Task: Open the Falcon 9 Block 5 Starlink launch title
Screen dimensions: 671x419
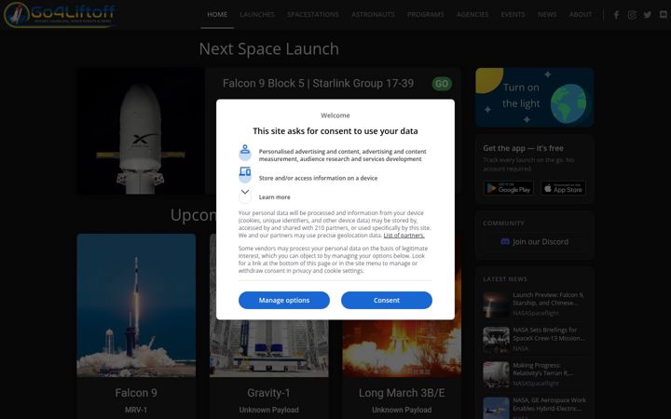Action: [x=318, y=83]
